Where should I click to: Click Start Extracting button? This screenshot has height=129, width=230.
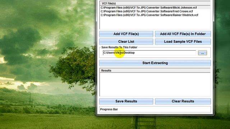point(155,63)
